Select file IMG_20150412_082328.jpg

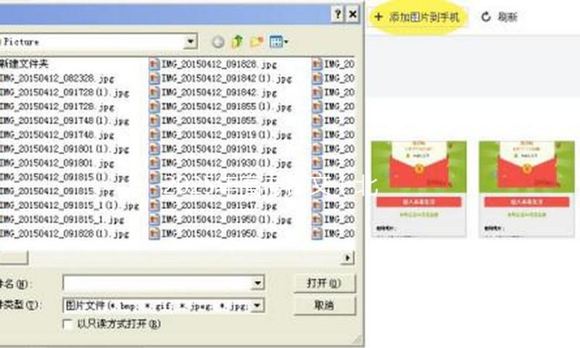[x=57, y=78]
